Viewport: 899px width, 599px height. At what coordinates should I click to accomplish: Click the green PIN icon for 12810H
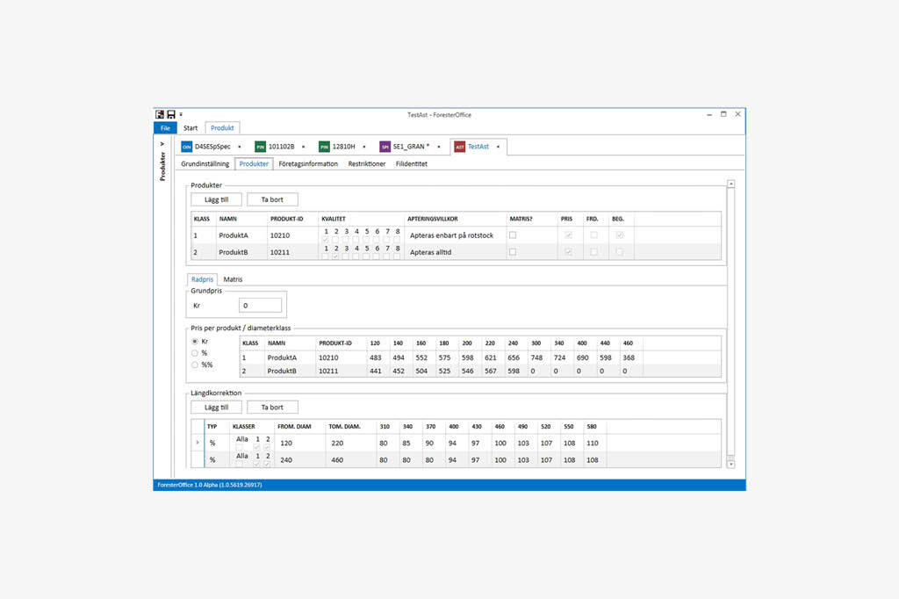pyautogui.click(x=324, y=147)
